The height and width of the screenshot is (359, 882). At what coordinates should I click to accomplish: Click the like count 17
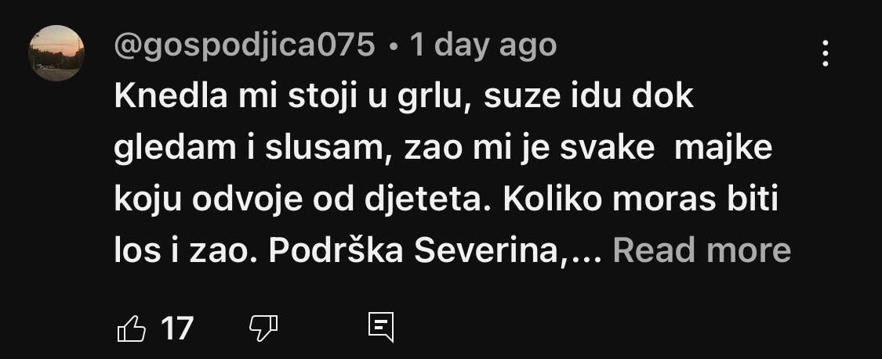(x=177, y=328)
